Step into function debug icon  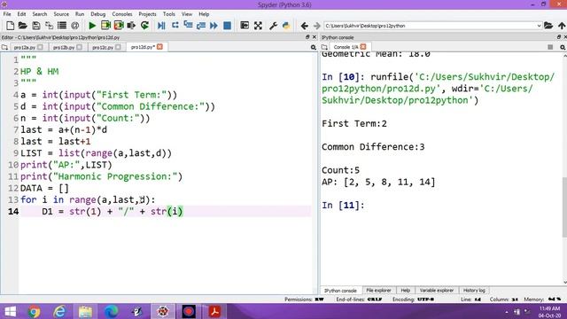(188, 26)
